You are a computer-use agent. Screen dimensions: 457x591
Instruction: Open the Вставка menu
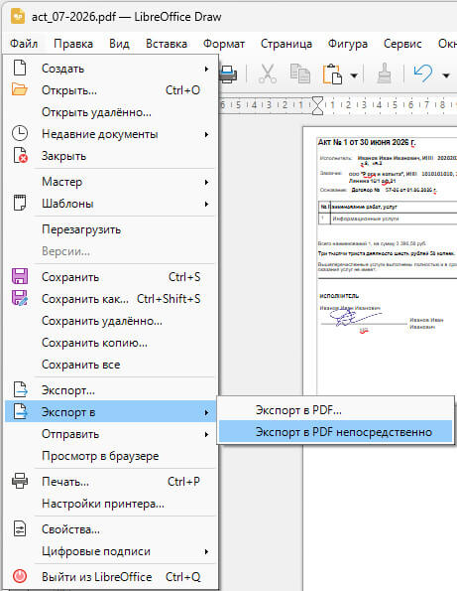(167, 44)
